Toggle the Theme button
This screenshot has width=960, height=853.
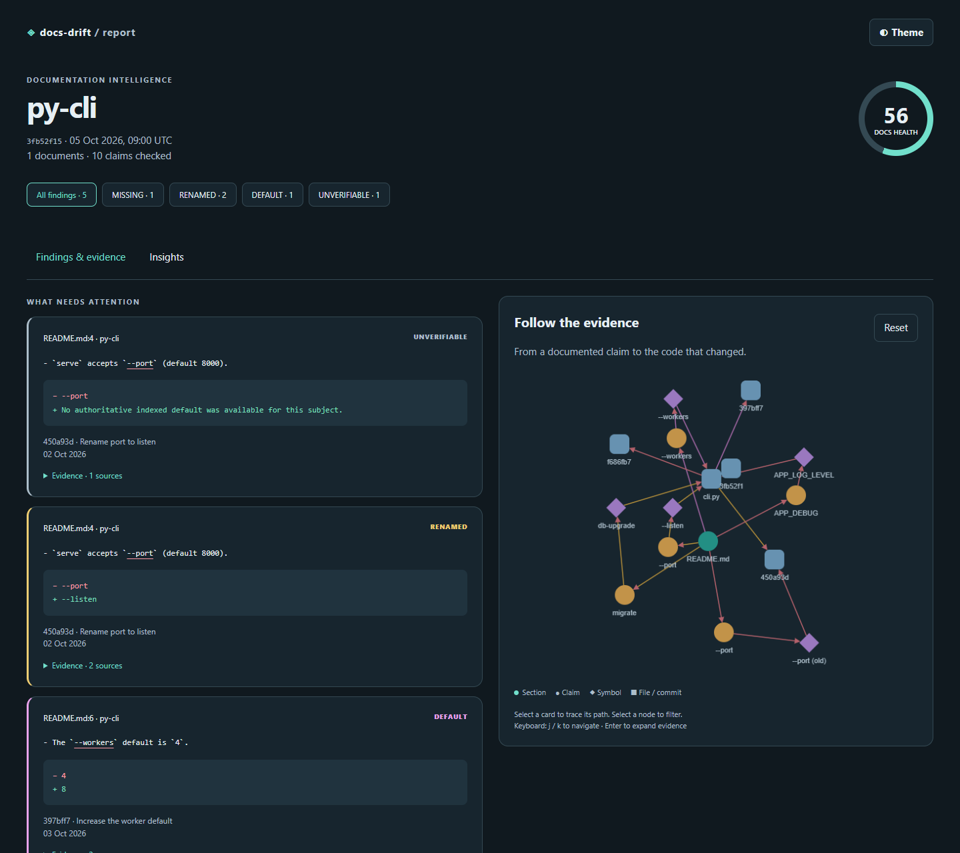[x=901, y=33]
